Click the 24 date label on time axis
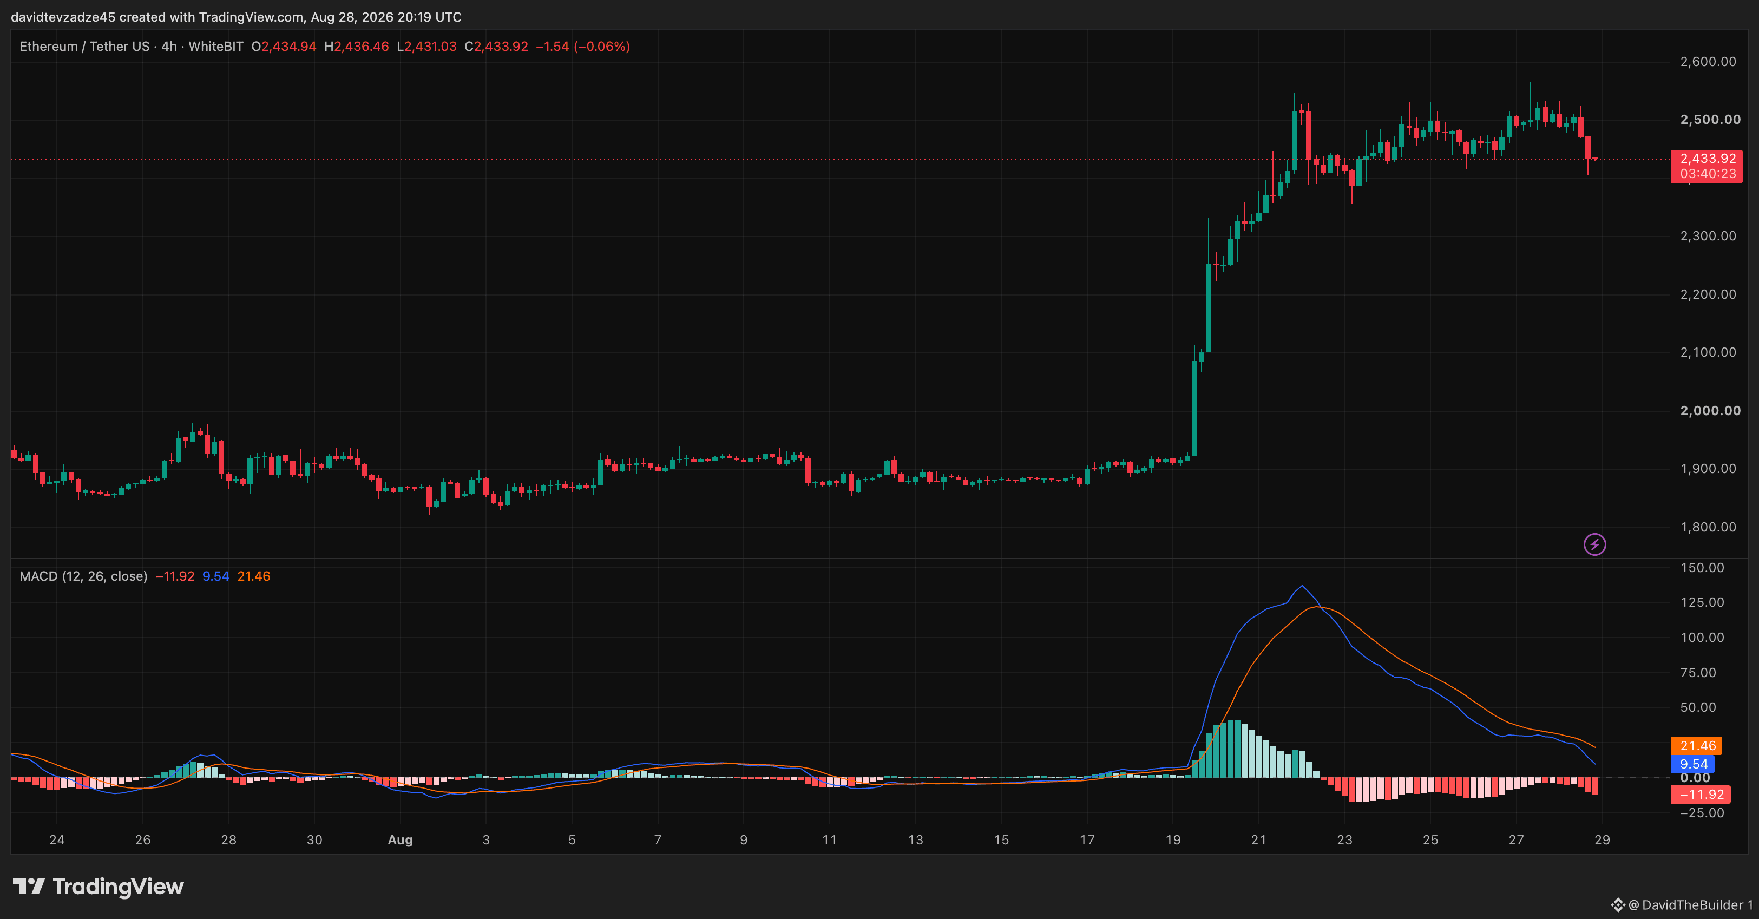The image size is (1759, 919). 57,840
